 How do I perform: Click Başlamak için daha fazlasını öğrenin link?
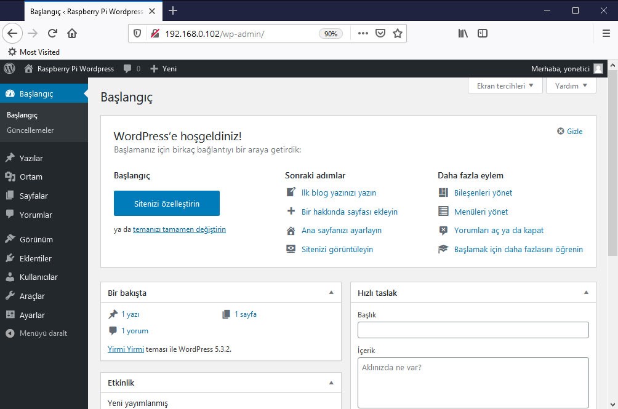point(518,249)
